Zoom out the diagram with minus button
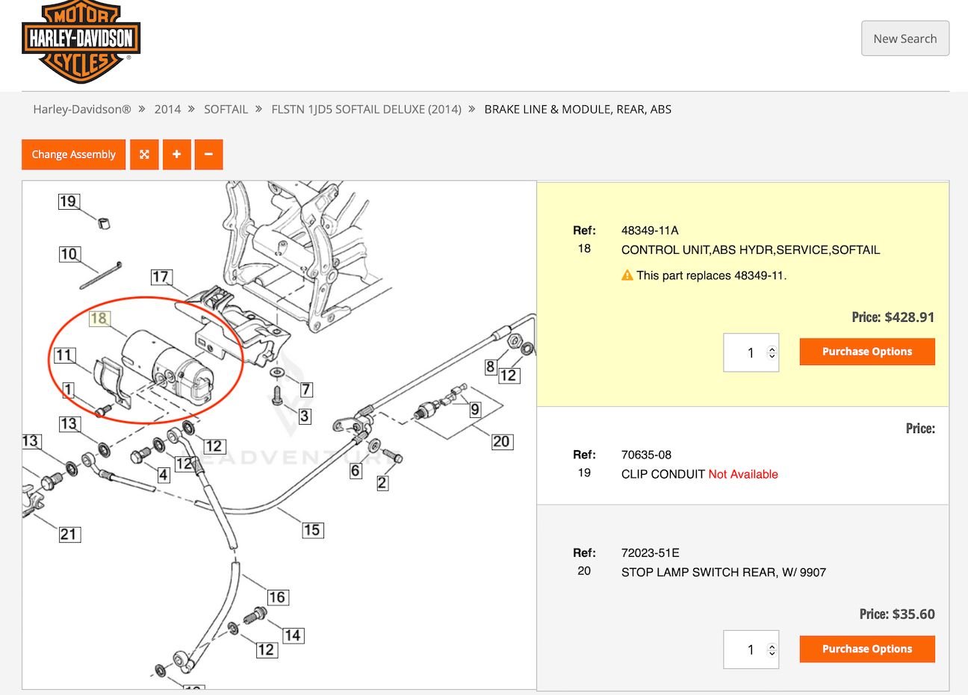This screenshot has height=695, width=968. pos(208,155)
